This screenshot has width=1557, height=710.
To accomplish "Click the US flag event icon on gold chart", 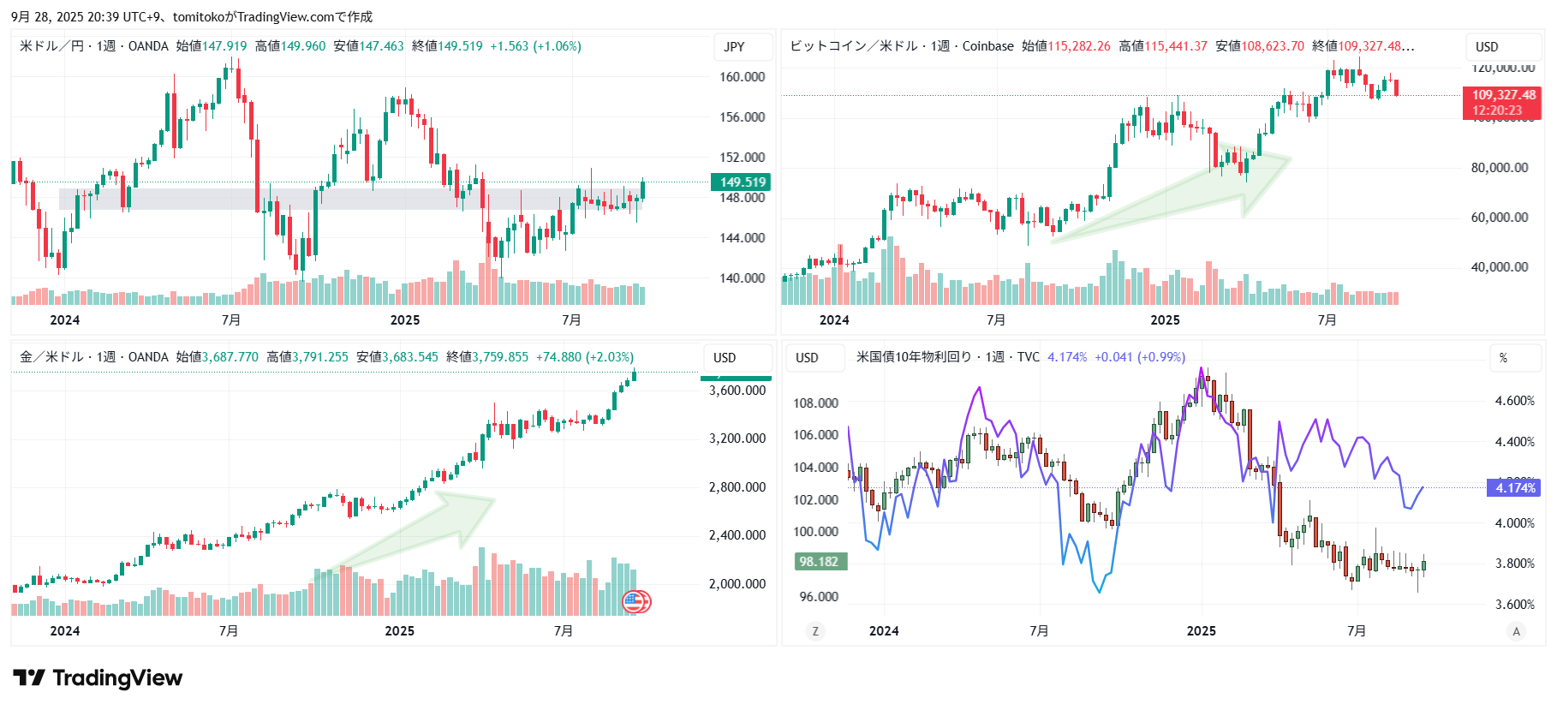I will click(635, 602).
